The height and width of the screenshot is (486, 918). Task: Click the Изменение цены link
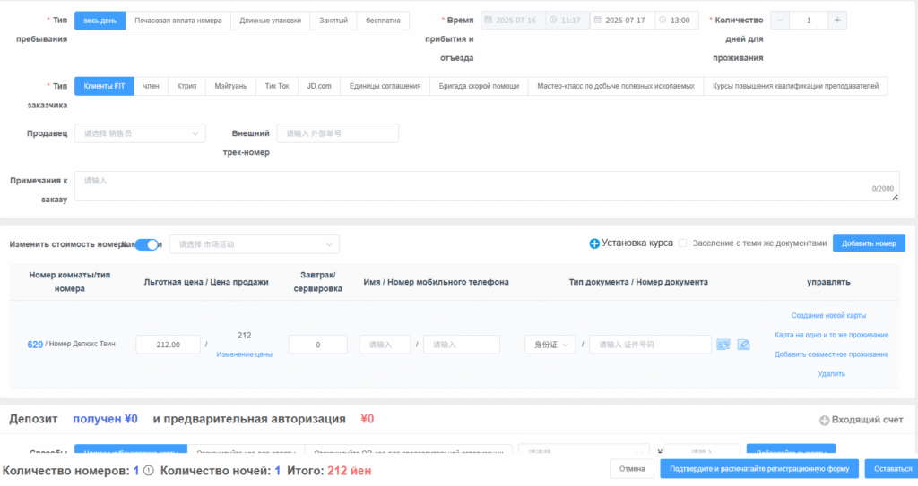pyautogui.click(x=244, y=354)
